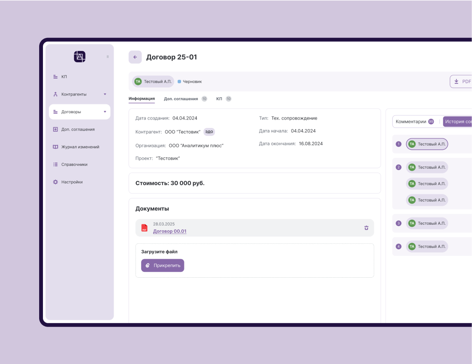Click the Тестовый А.П. author chip in header
Viewport: 472px width, 364px height.
click(153, 82)
